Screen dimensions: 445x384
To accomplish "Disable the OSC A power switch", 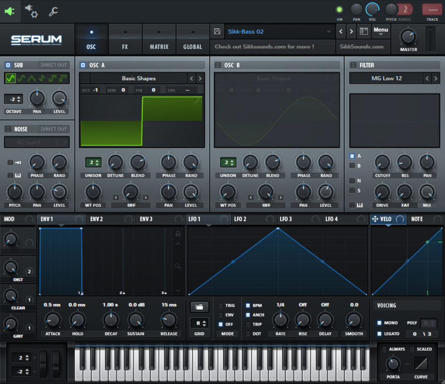I will coord(83,65).
